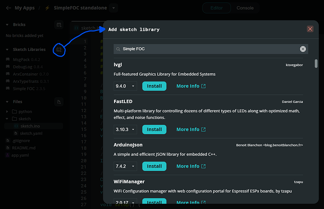324x209 pixels.
Task: Open More Info for ArduinoJson
Action: pos(191,166)
